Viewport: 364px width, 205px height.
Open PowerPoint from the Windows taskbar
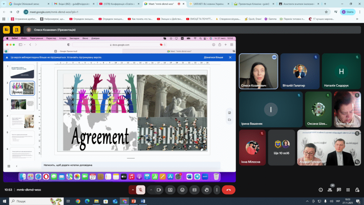click(134, 201)
